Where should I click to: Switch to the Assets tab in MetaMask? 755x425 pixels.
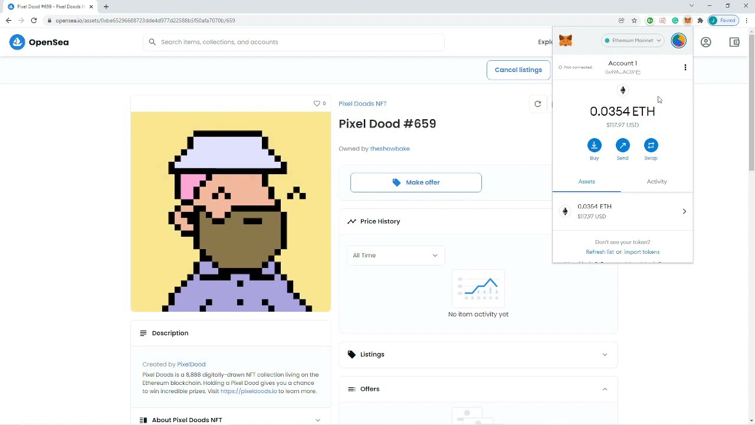click(x=586, y=181)
